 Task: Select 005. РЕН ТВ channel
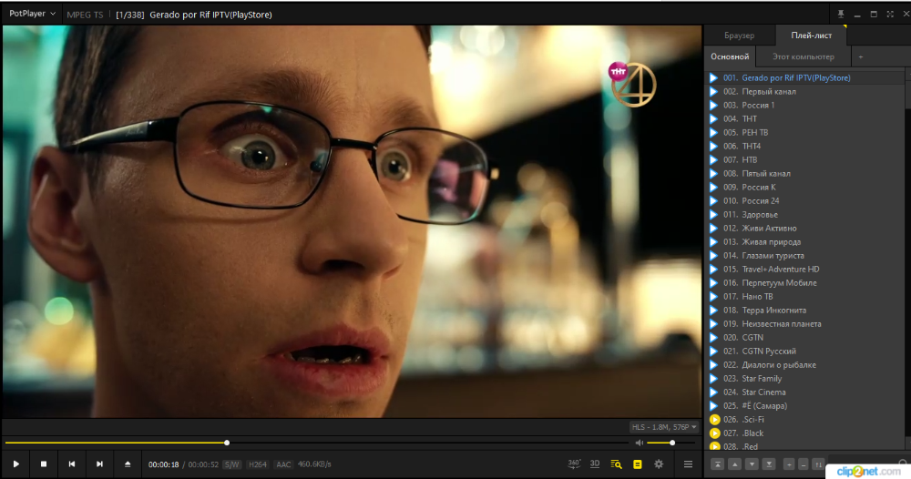pyautogui.click(x=804, y=132)
